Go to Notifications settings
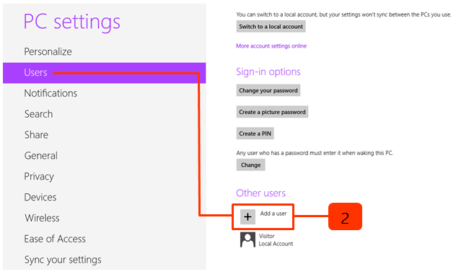 51,93
